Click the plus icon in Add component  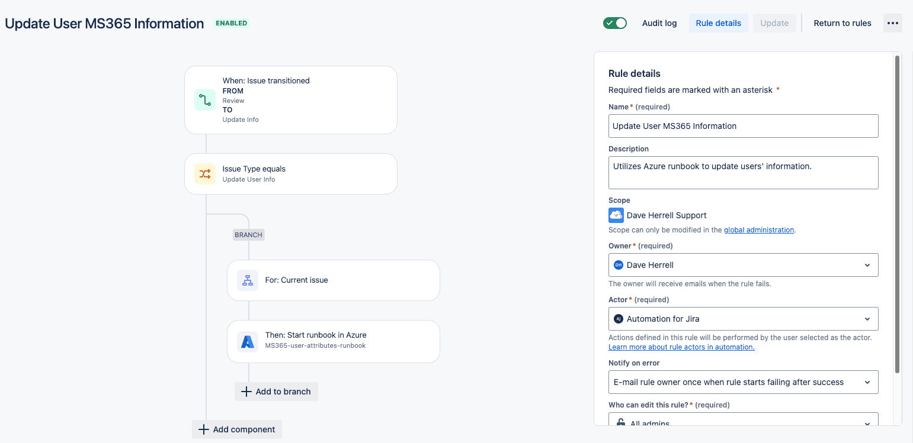(x=204, y=429)
